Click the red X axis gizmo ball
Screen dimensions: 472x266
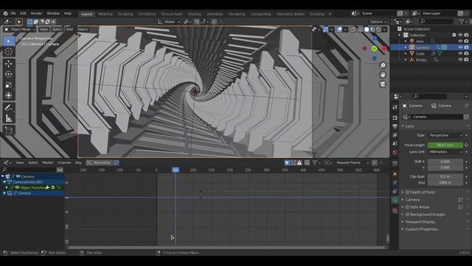pyautogui.click(x=384, y=49)
